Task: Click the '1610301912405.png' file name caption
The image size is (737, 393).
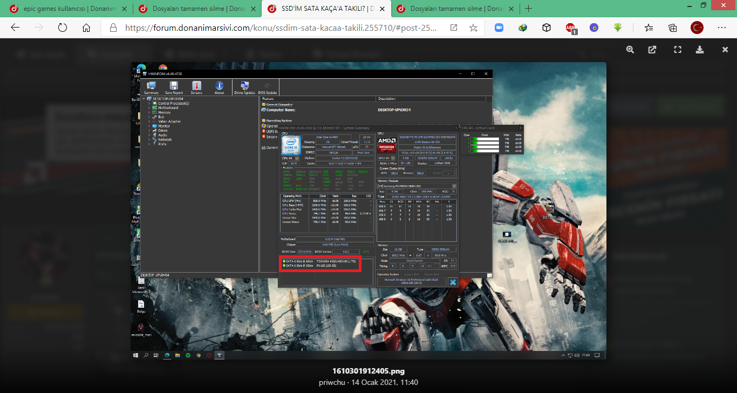Action: (x=368, y=371)
